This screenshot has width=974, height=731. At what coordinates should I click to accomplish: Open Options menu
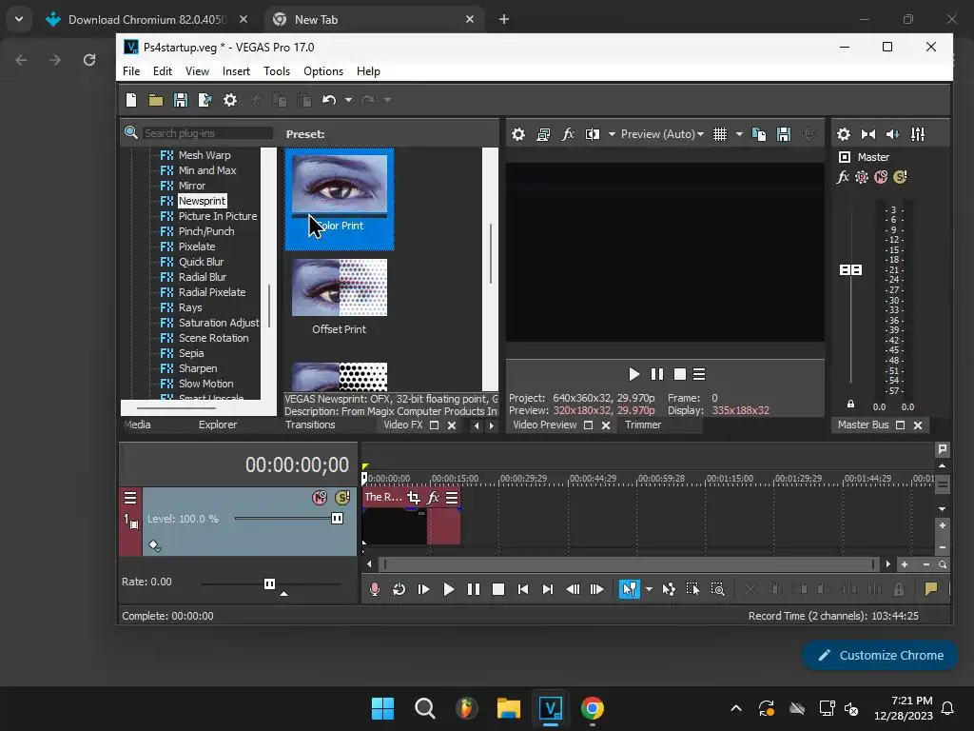coord(323,71)
